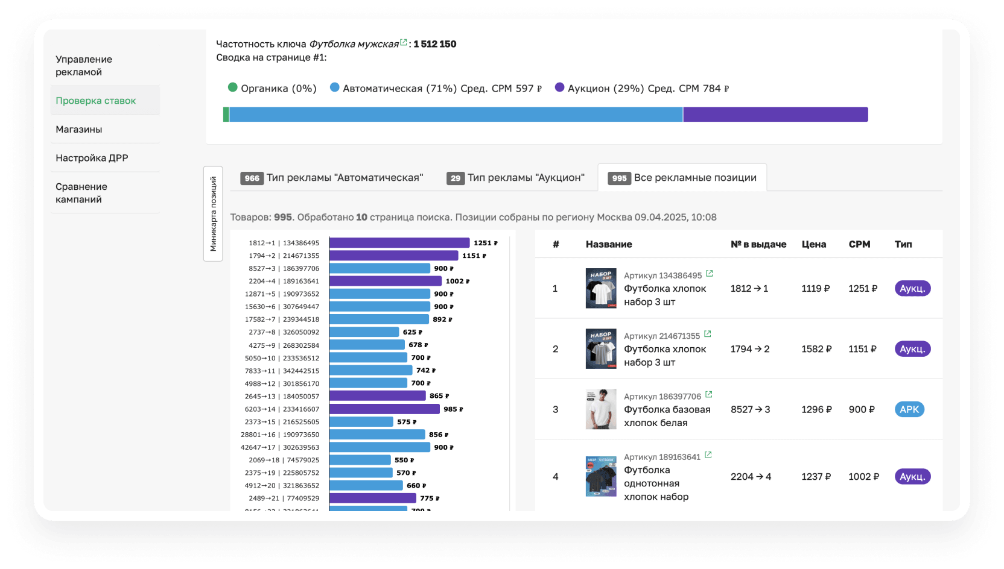This screenshot has height=569, width=1004.
Task: Click the first product thumbnail in the table
Action: tap(601, 288)
